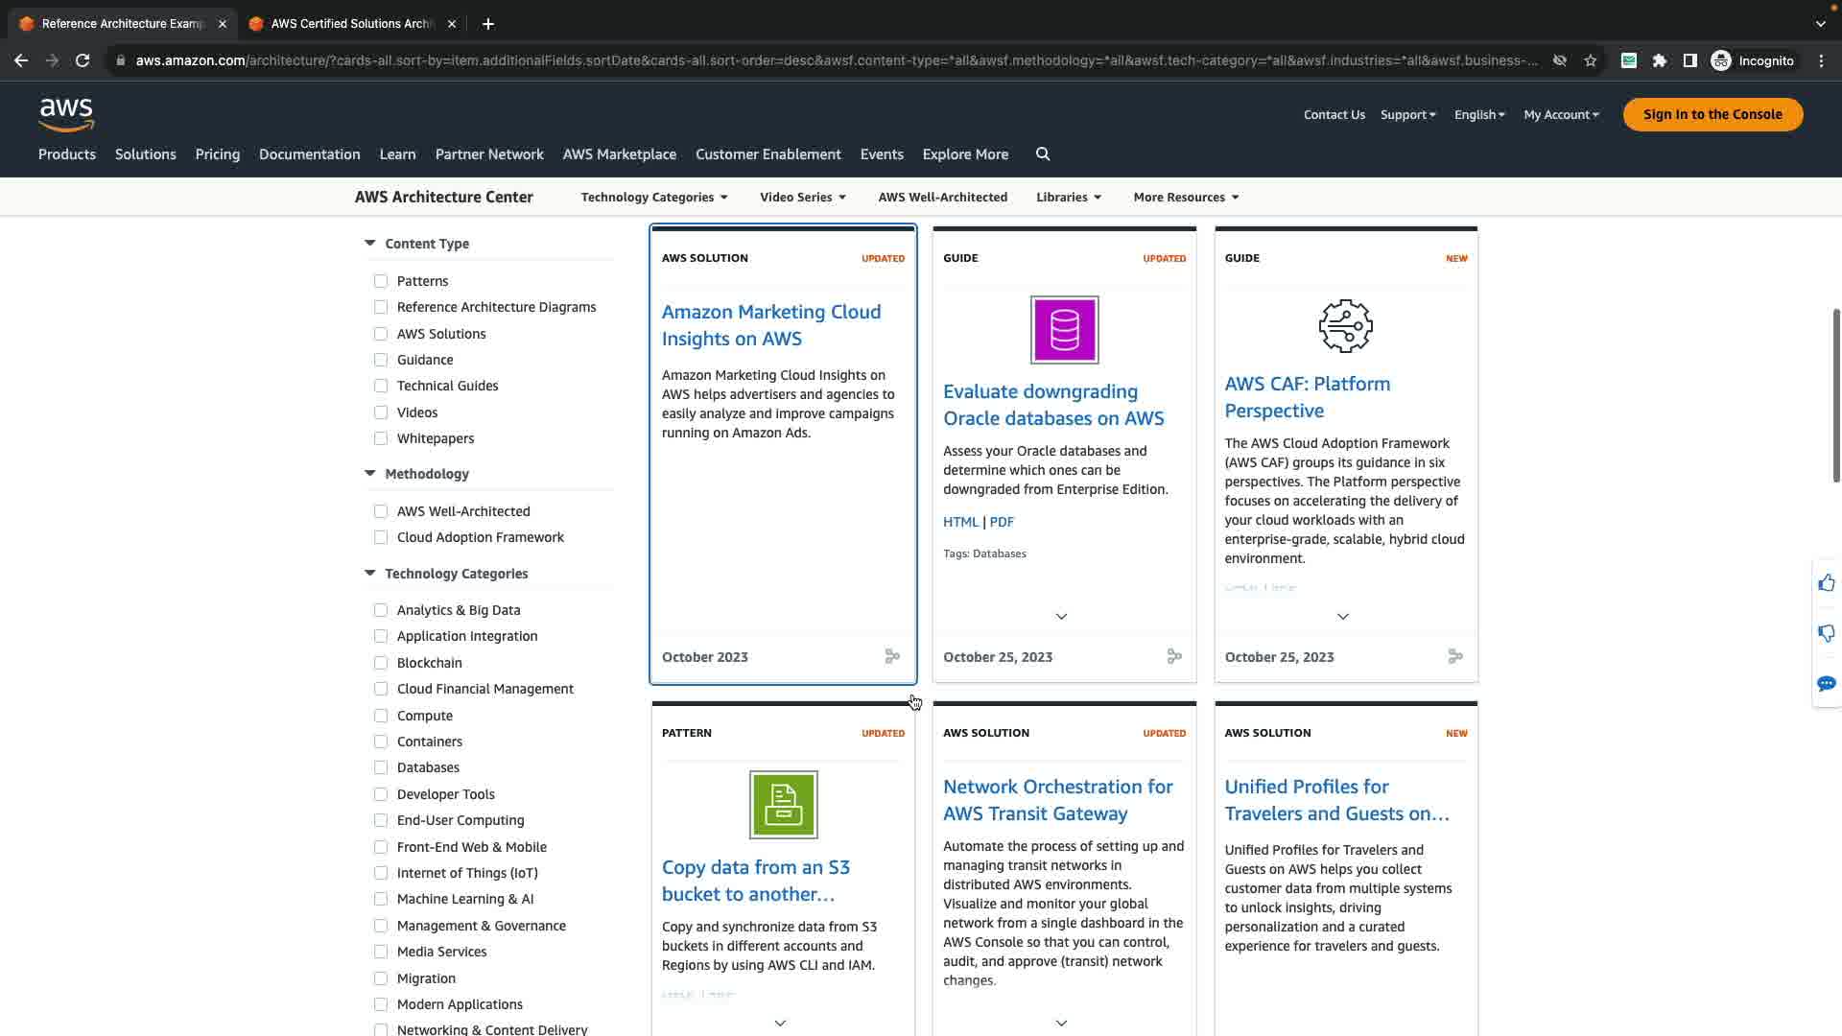Tick the Databases technology category checkbox

[x=381, y=767]
